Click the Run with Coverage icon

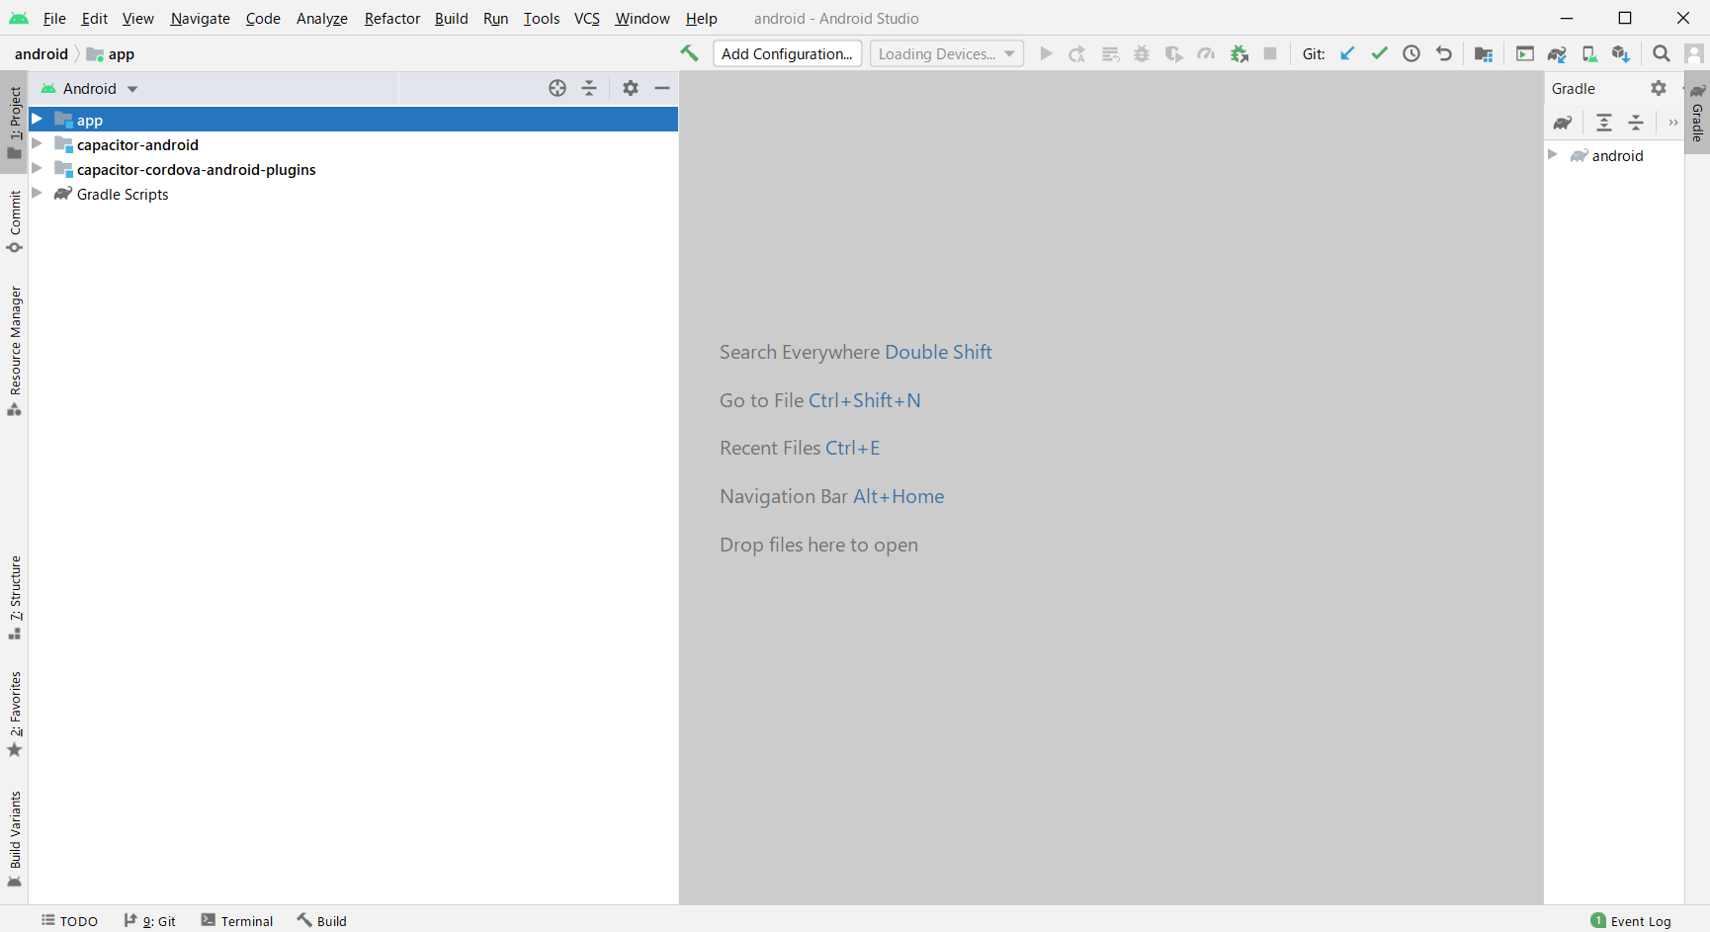point(1173,53)
